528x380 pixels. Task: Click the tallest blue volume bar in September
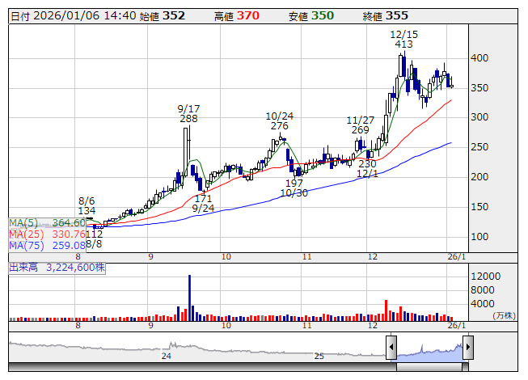pos(189,297)
